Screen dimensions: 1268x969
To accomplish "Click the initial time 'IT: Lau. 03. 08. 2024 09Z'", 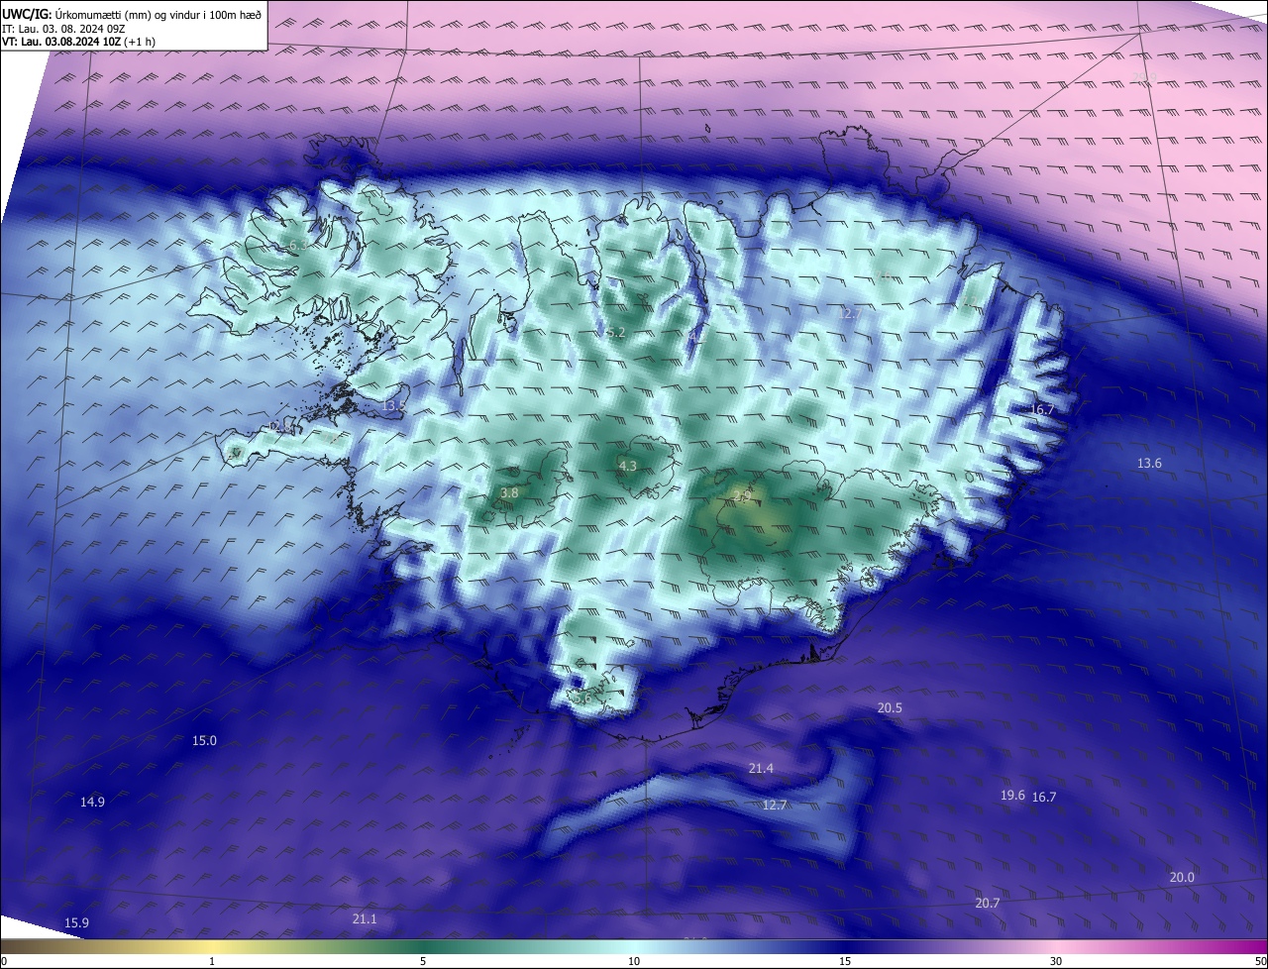I will [63, 29].
